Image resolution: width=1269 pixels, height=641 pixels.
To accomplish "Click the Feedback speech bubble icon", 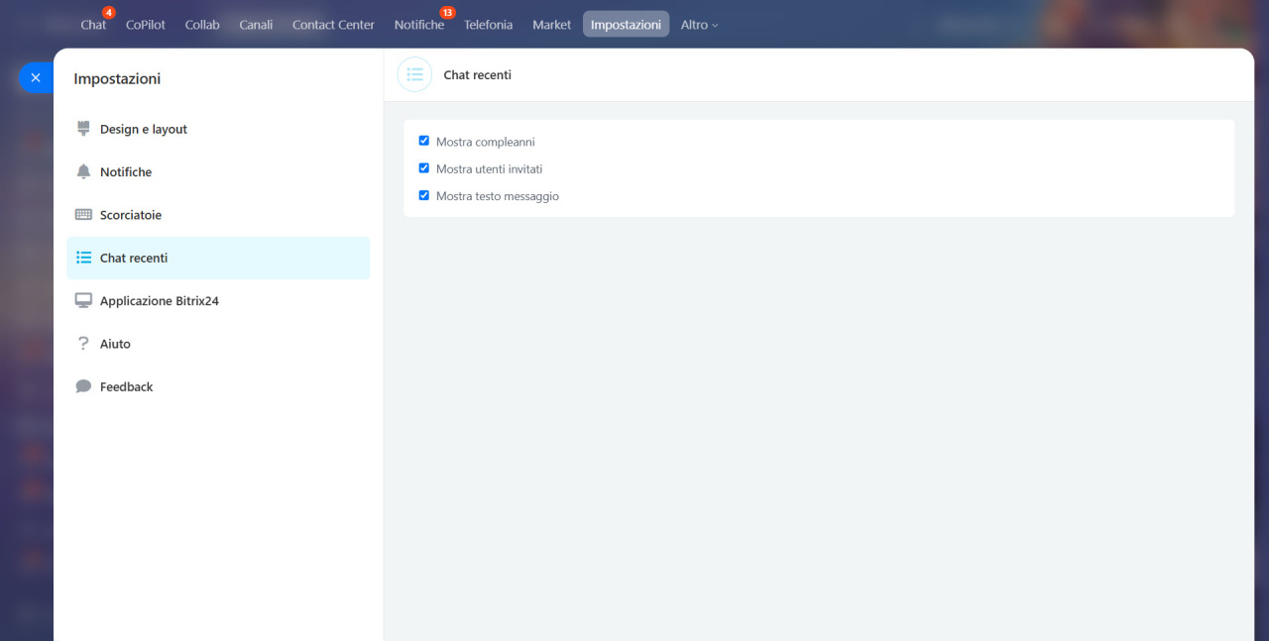I will [x=83, y=386].
